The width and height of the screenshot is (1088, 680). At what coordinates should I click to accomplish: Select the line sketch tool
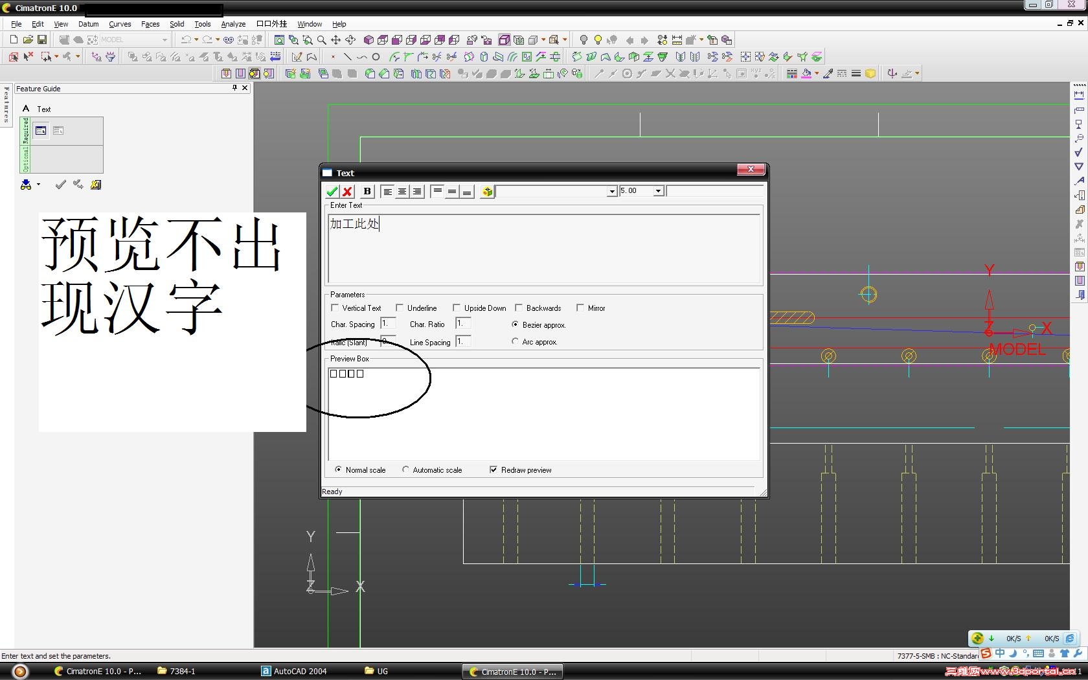347,56
